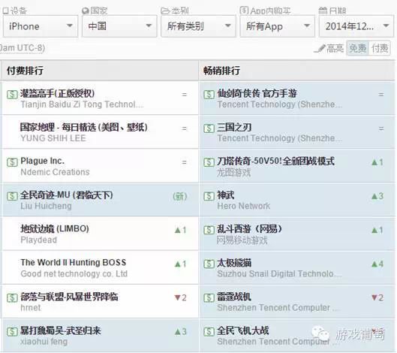Open the 所有类别 category dropdown
Image resolution: width=397 pixels, height=353 pixels.
coord(198,26)
